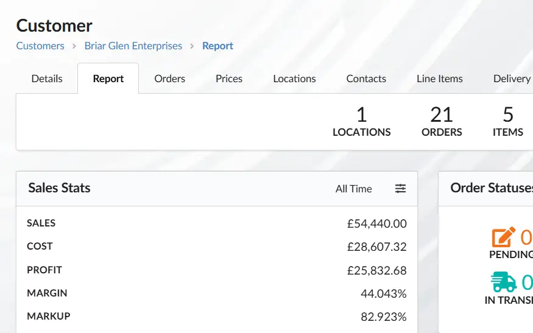The width and height of the screenshot is (533, 333).
Task: Select the Report tab
Action: [x=108, y=79]
